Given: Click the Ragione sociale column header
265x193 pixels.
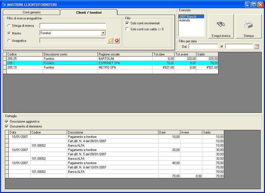Looking at the screenshot, I should point(125,54).
